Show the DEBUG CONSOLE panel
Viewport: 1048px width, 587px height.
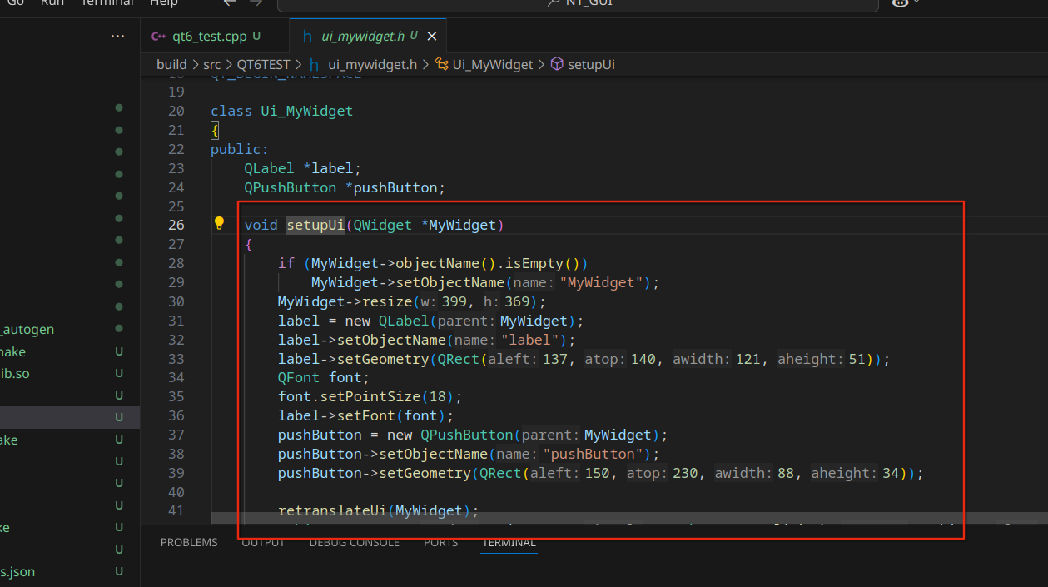[x=354, y=542]
